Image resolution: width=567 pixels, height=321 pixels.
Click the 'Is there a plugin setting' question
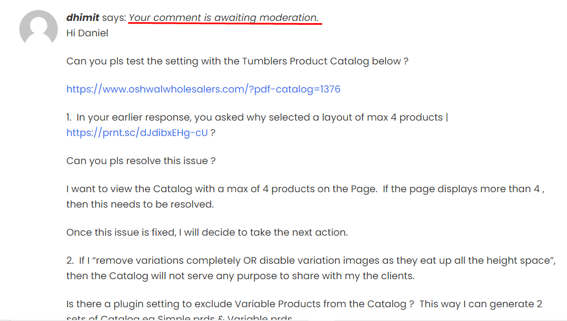(x=240, y=304)
